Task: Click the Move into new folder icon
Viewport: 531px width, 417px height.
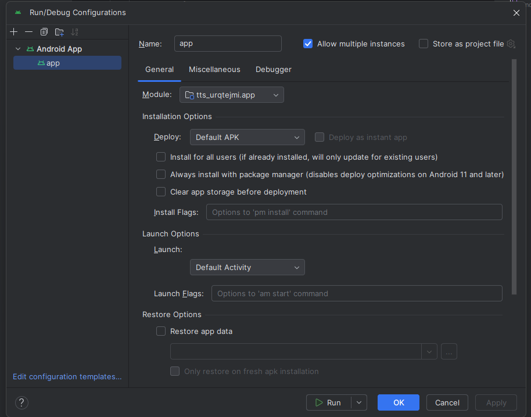Action: pyautogui.click(x=59, y=32)
